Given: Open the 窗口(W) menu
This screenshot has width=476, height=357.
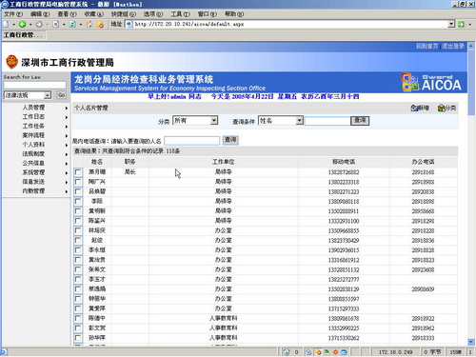Looking at the screenshot, I should tap(208, 14).
